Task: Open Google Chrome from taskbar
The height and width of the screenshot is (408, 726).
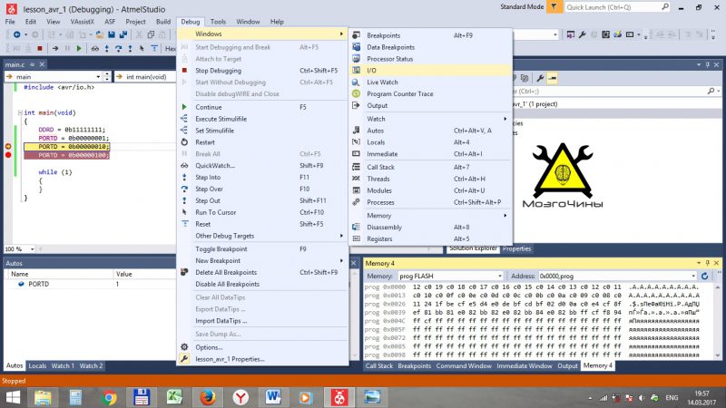Action: [109, 397]
